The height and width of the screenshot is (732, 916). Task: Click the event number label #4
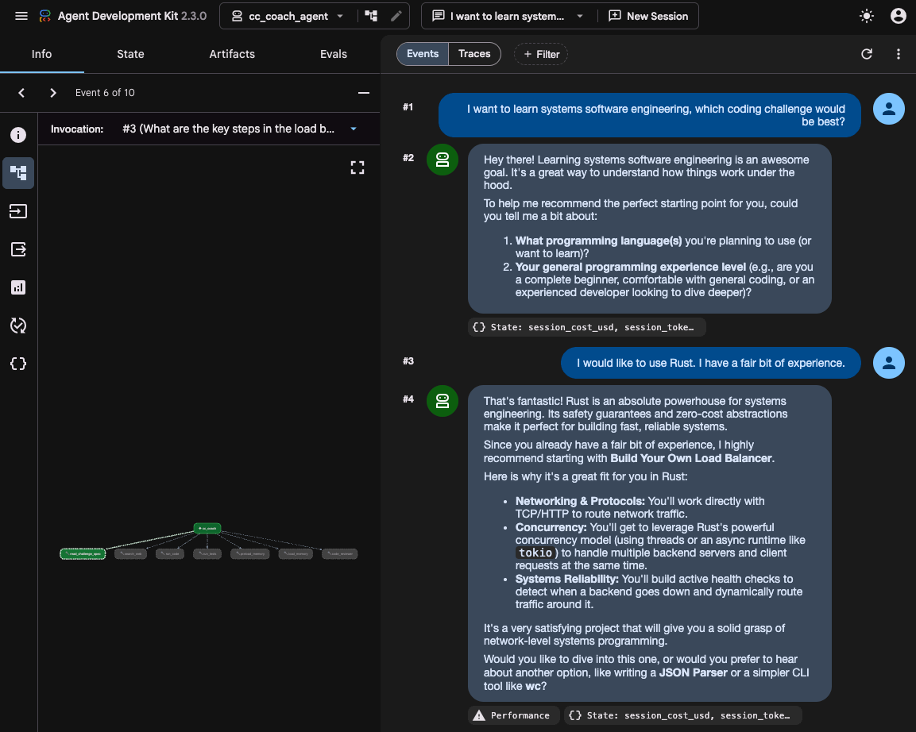(408, 399)
